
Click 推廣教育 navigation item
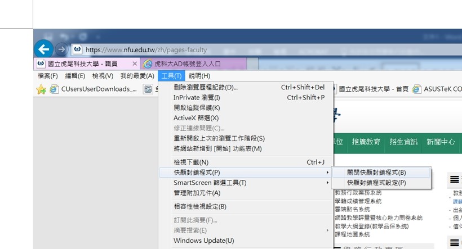click(x=366, y=142)
